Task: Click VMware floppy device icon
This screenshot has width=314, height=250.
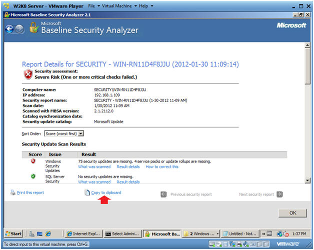Action: pos(225,244)
